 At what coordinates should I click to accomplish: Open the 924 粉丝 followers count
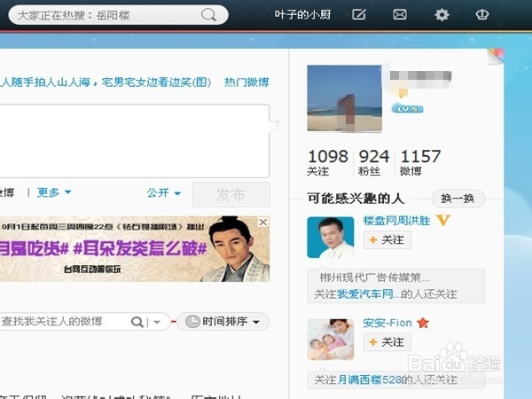coord(374,162)
